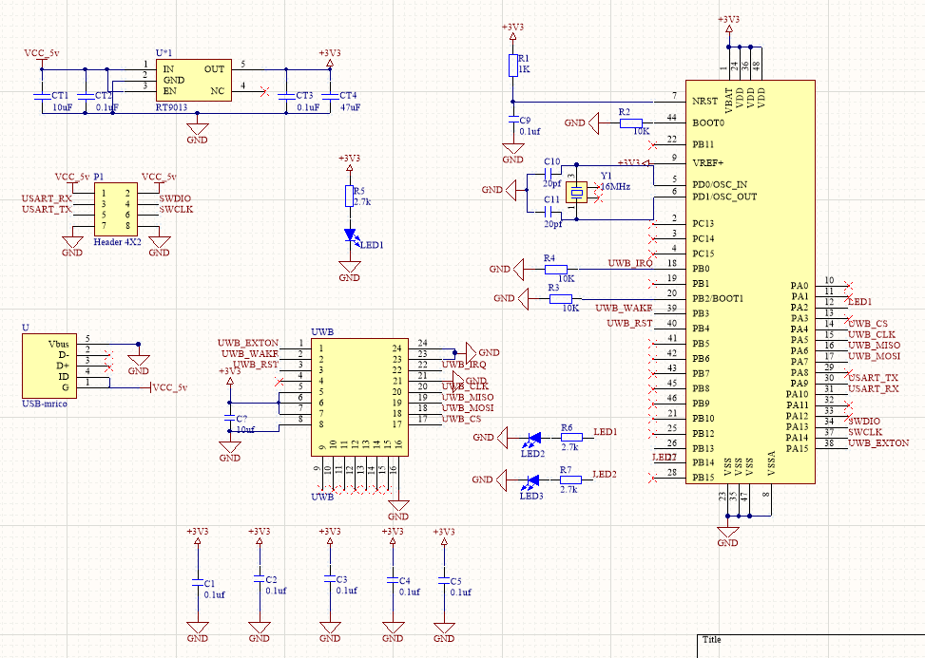This screenshot has height=658, width=925.
Task: Click the PB2/BOOT1 pin label
Action: [x=718, y=299]
